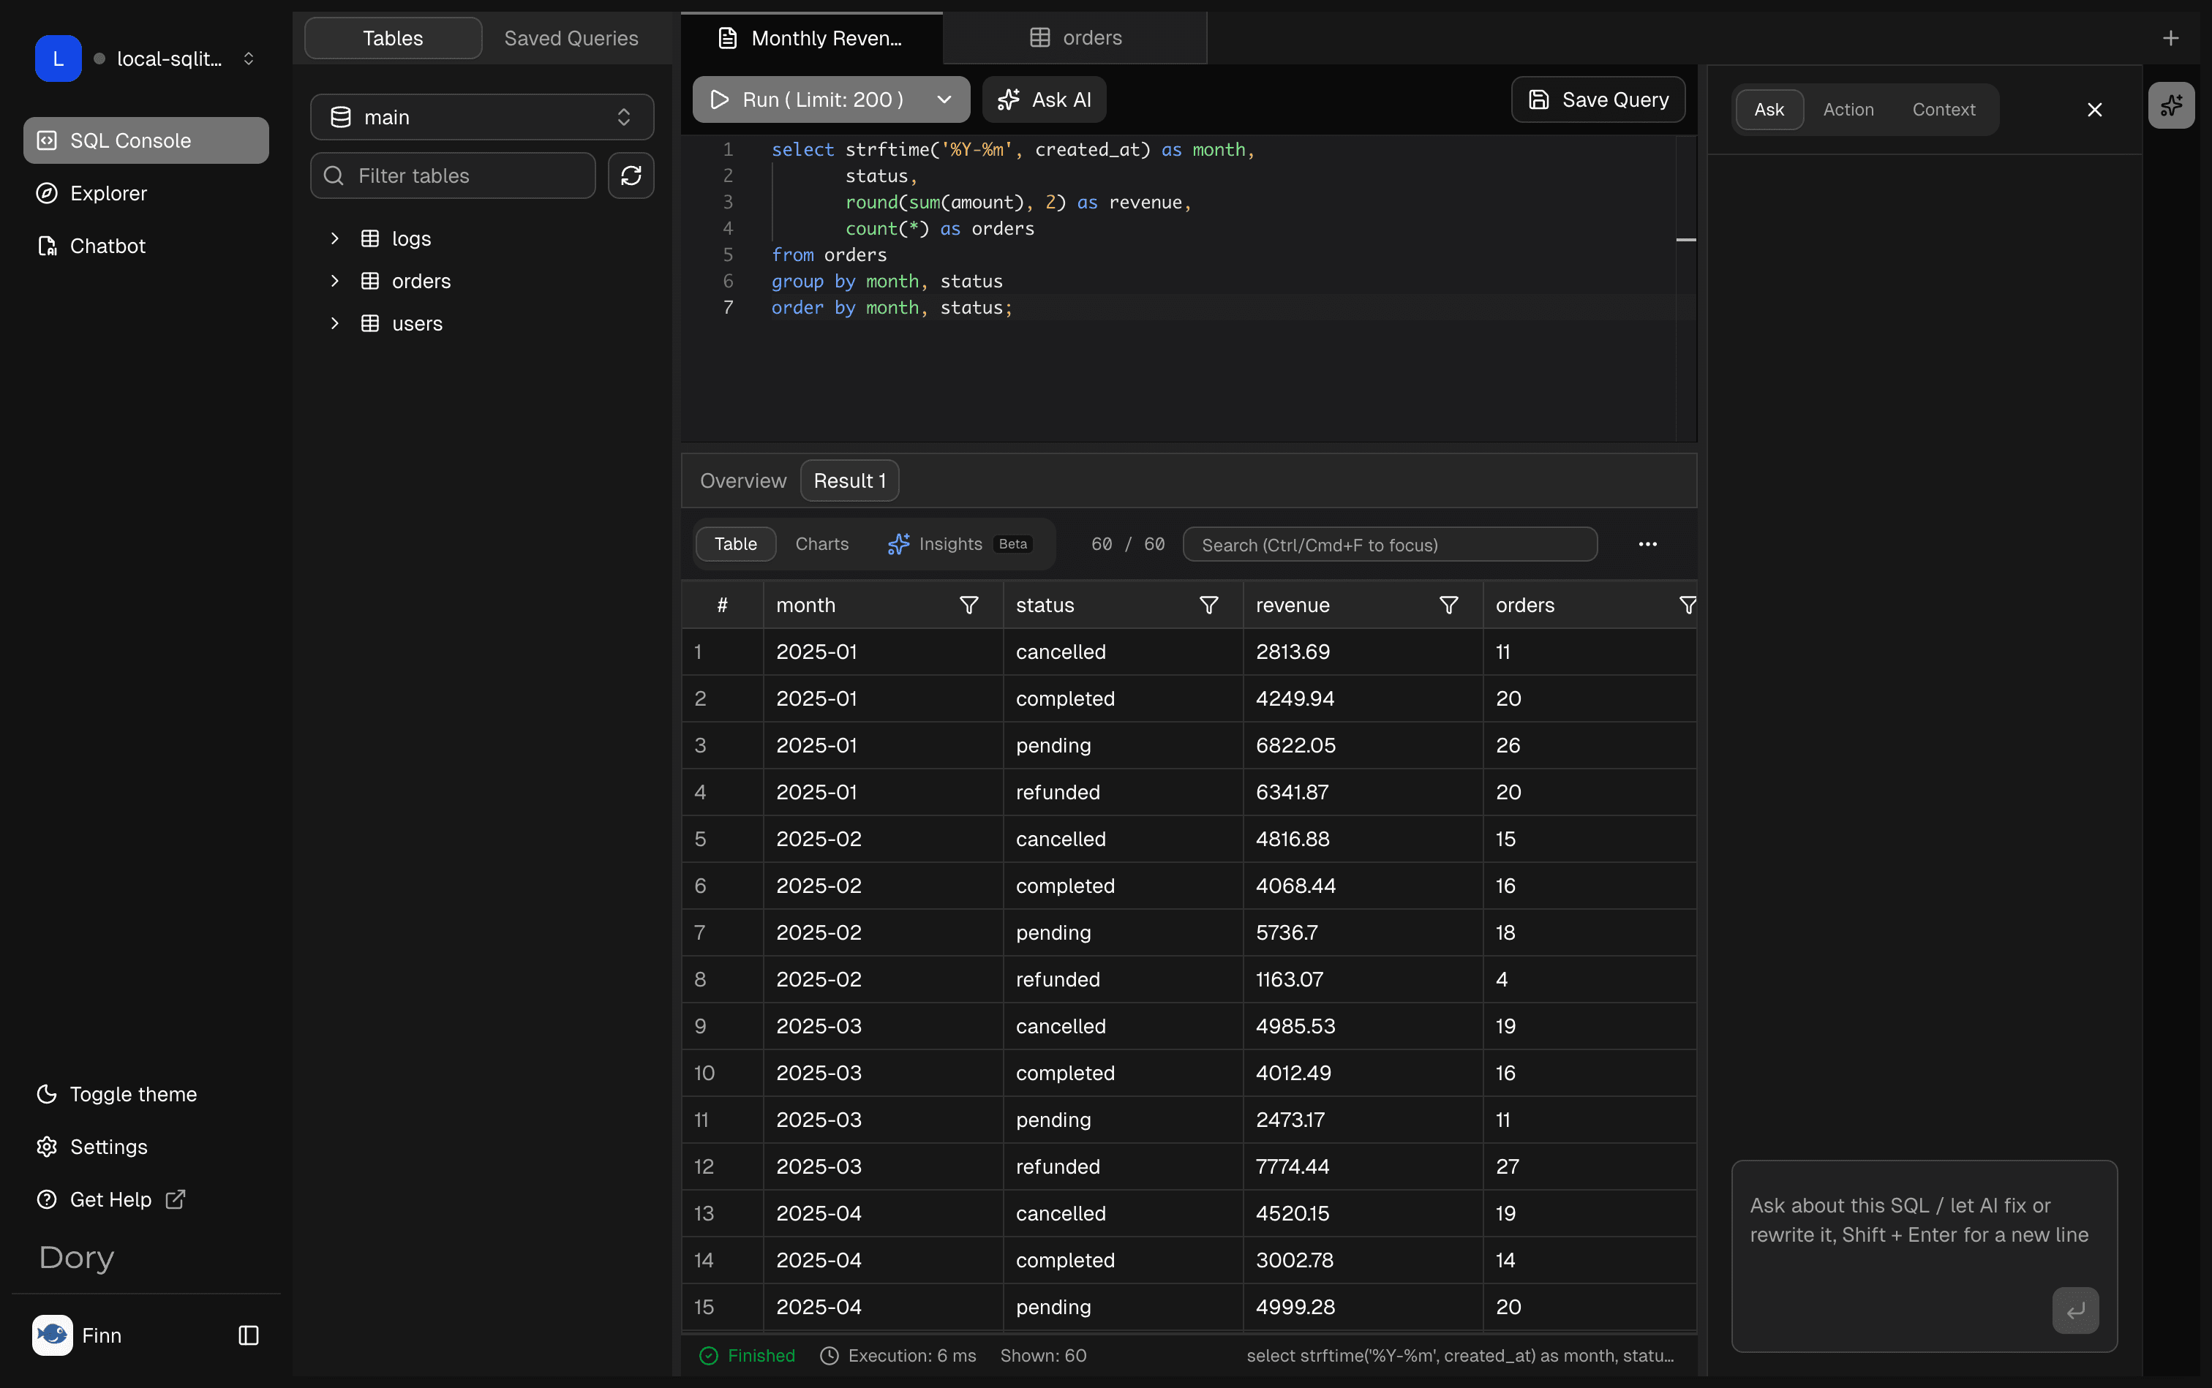Select the Context tab in AI panel
The width and height of the screenshot is (2212, 1388).
pyautogui.click(x=1944, y=109)
